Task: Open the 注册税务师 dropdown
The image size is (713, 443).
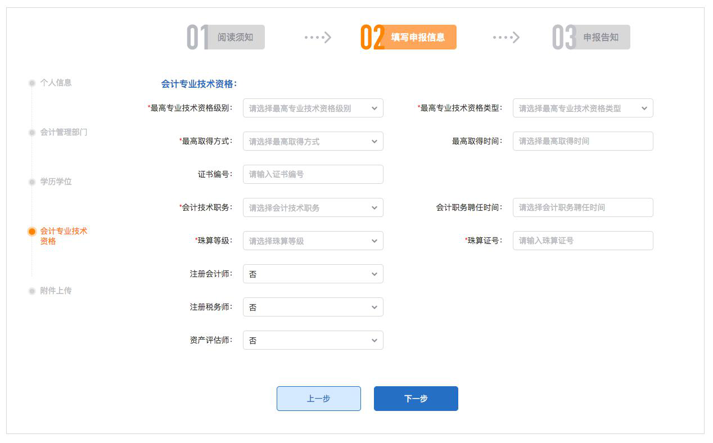Action: click(x=313, y=308)
